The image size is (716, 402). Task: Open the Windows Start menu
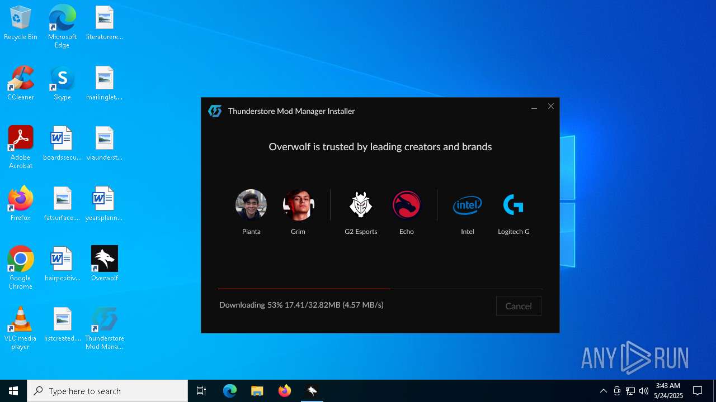tap(13, 391)
